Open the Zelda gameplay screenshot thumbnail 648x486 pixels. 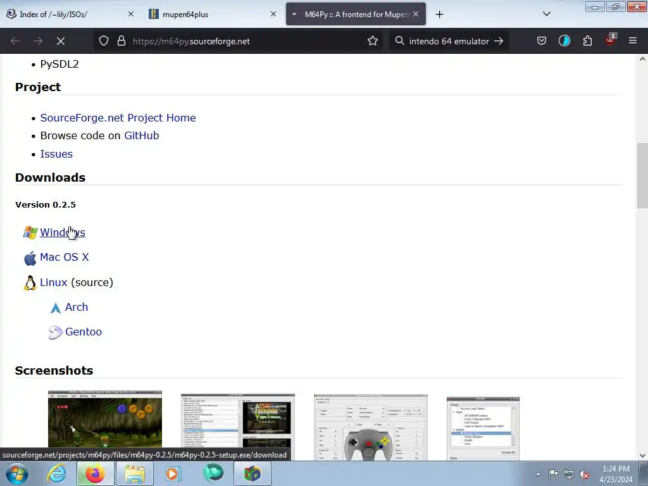[x=105, y=425]
